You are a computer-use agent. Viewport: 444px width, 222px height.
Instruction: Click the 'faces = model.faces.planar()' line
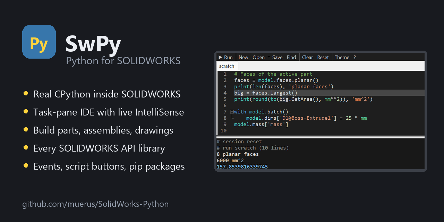[x=276, y=80]
